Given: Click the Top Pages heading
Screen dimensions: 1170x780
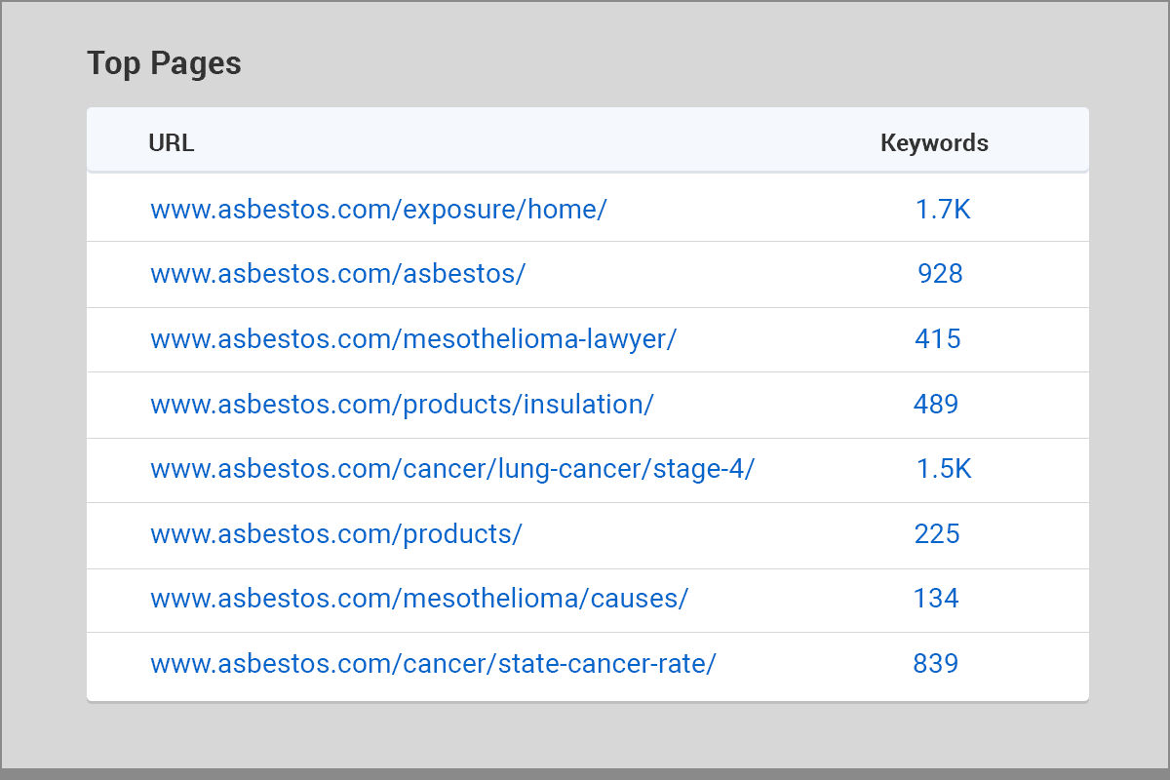Looking at the screenshot, I should [x=164, y=63].
